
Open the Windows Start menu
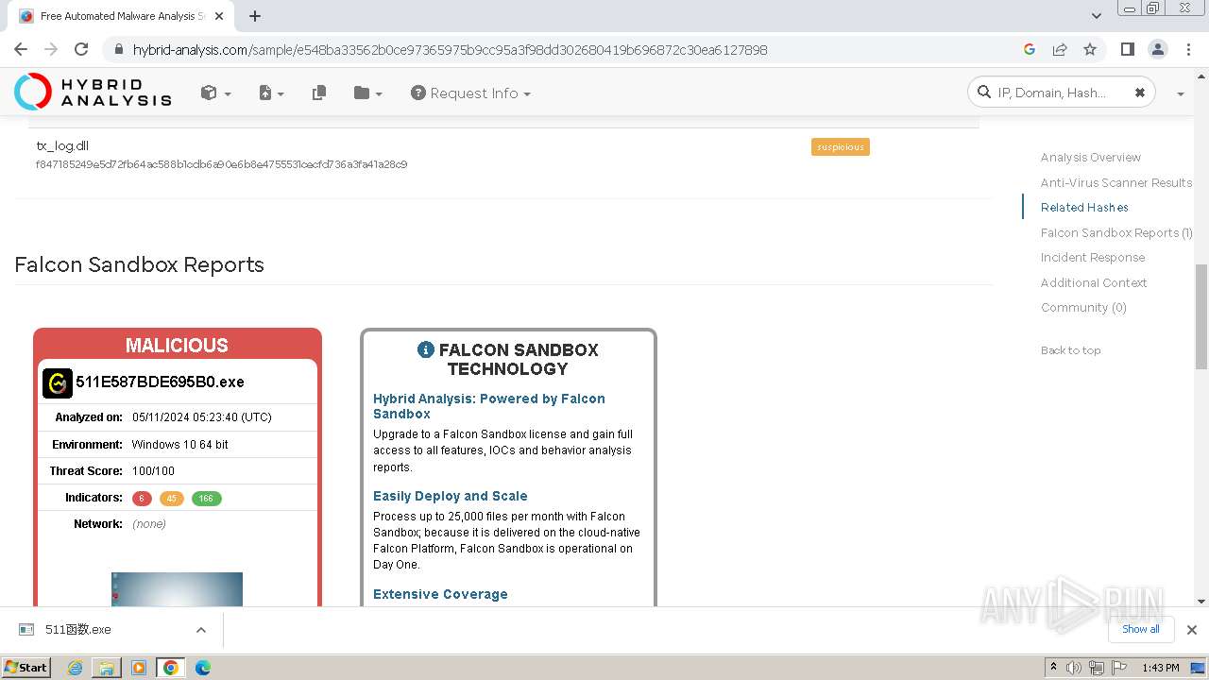point(26,668)
